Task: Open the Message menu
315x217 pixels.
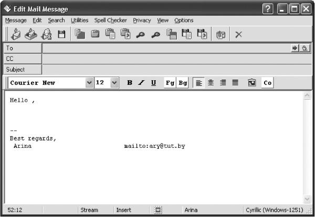Action: coord(16,20)
